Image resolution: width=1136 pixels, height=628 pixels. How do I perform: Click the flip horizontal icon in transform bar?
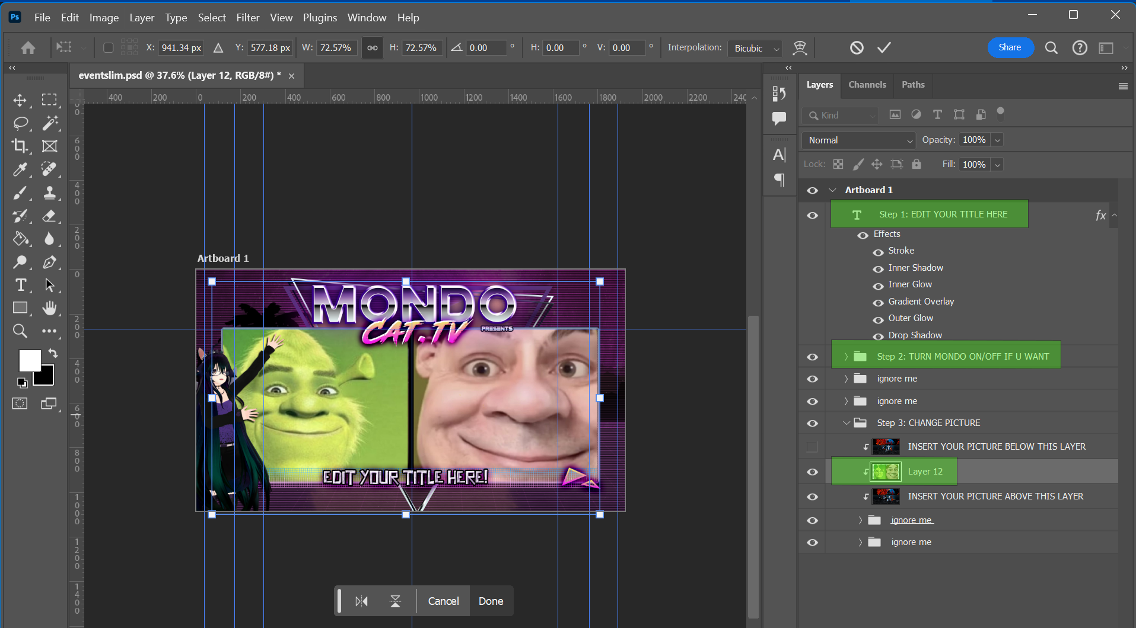tap(361, 601)
